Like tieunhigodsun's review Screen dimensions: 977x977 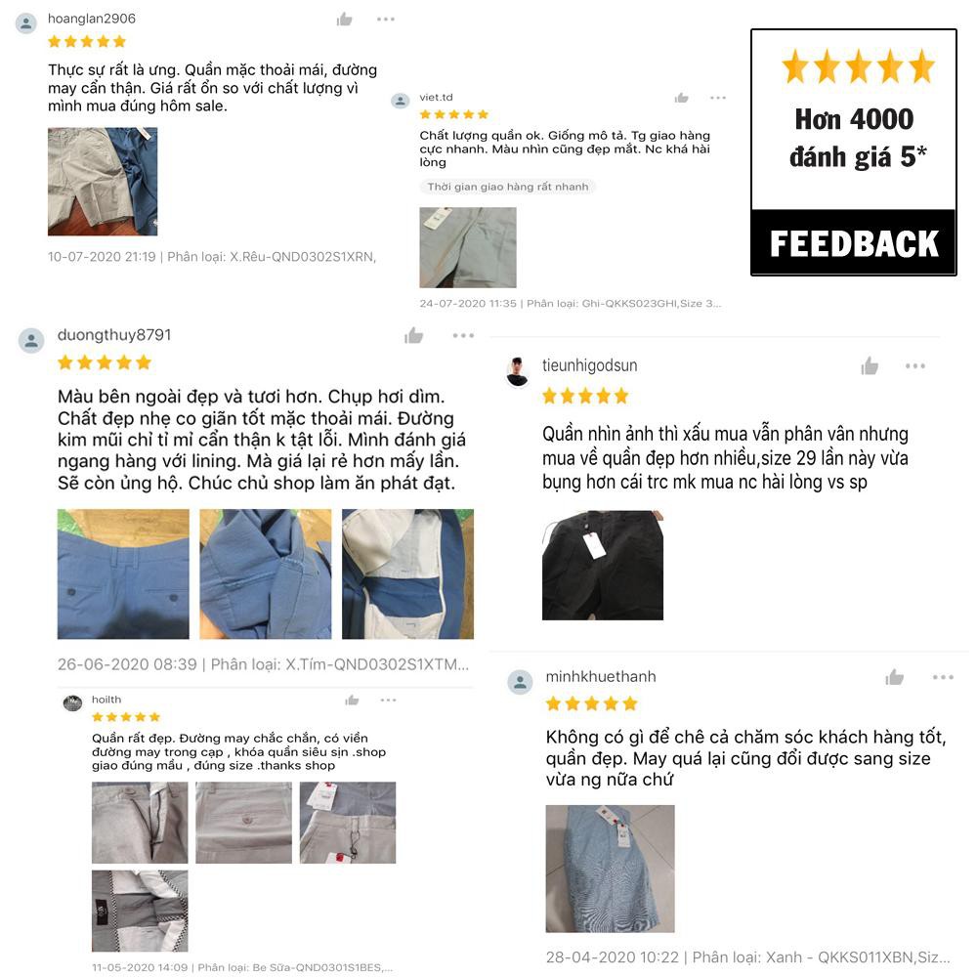coord(870,366)
